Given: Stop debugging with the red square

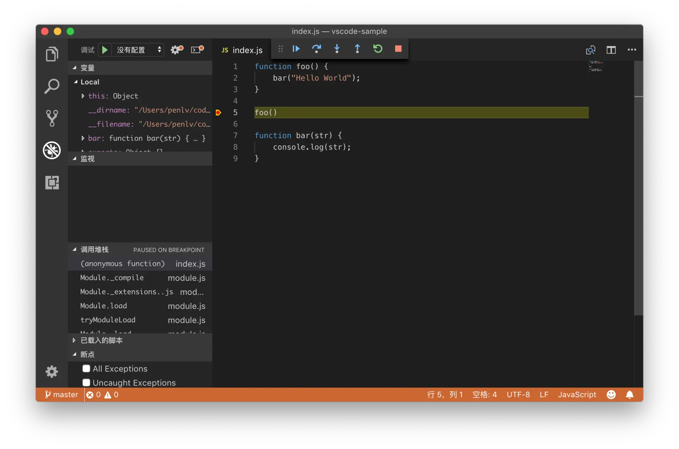Looking at the screenshot, I should click(x=398, y=49).
